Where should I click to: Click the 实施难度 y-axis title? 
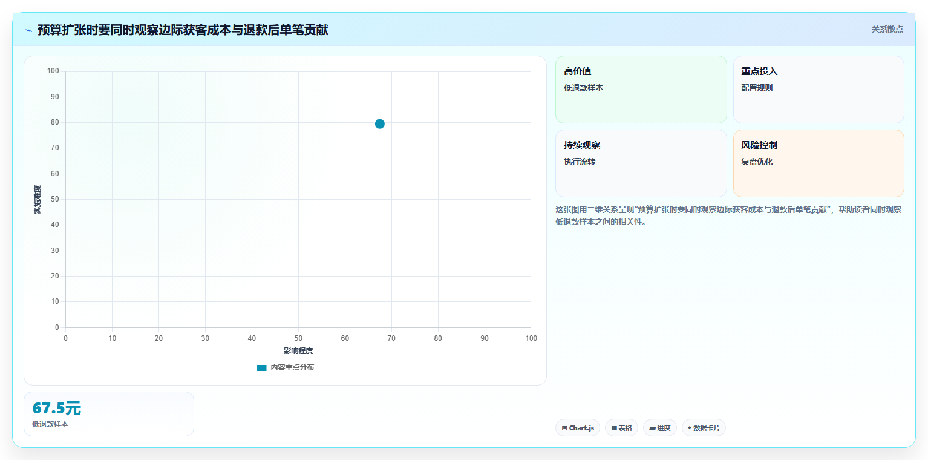pyautogui.click(x=38, y=200)
